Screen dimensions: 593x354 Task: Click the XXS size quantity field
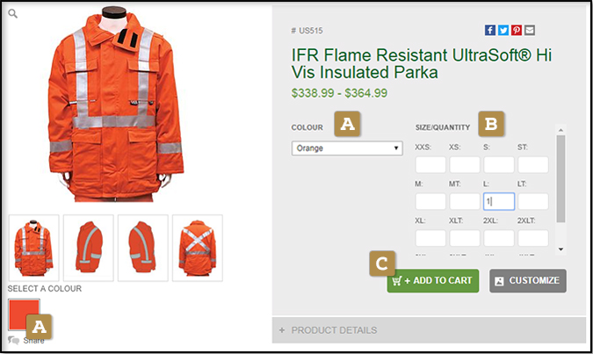(x=430, y=165)
